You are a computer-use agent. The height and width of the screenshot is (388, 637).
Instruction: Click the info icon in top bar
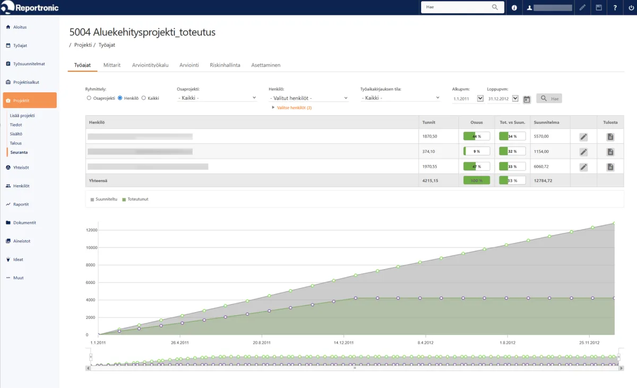click(x=514, y=7)
